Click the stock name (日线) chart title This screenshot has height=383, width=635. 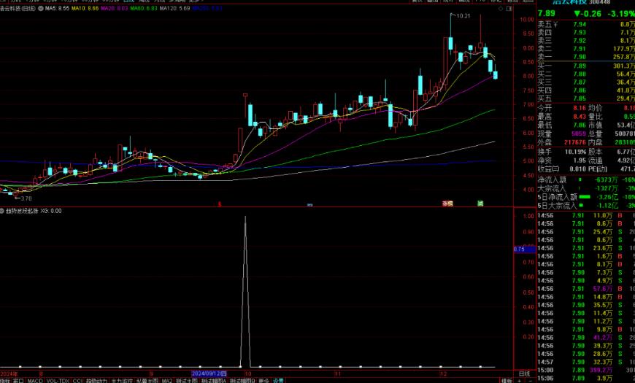[x=18, y=8]
